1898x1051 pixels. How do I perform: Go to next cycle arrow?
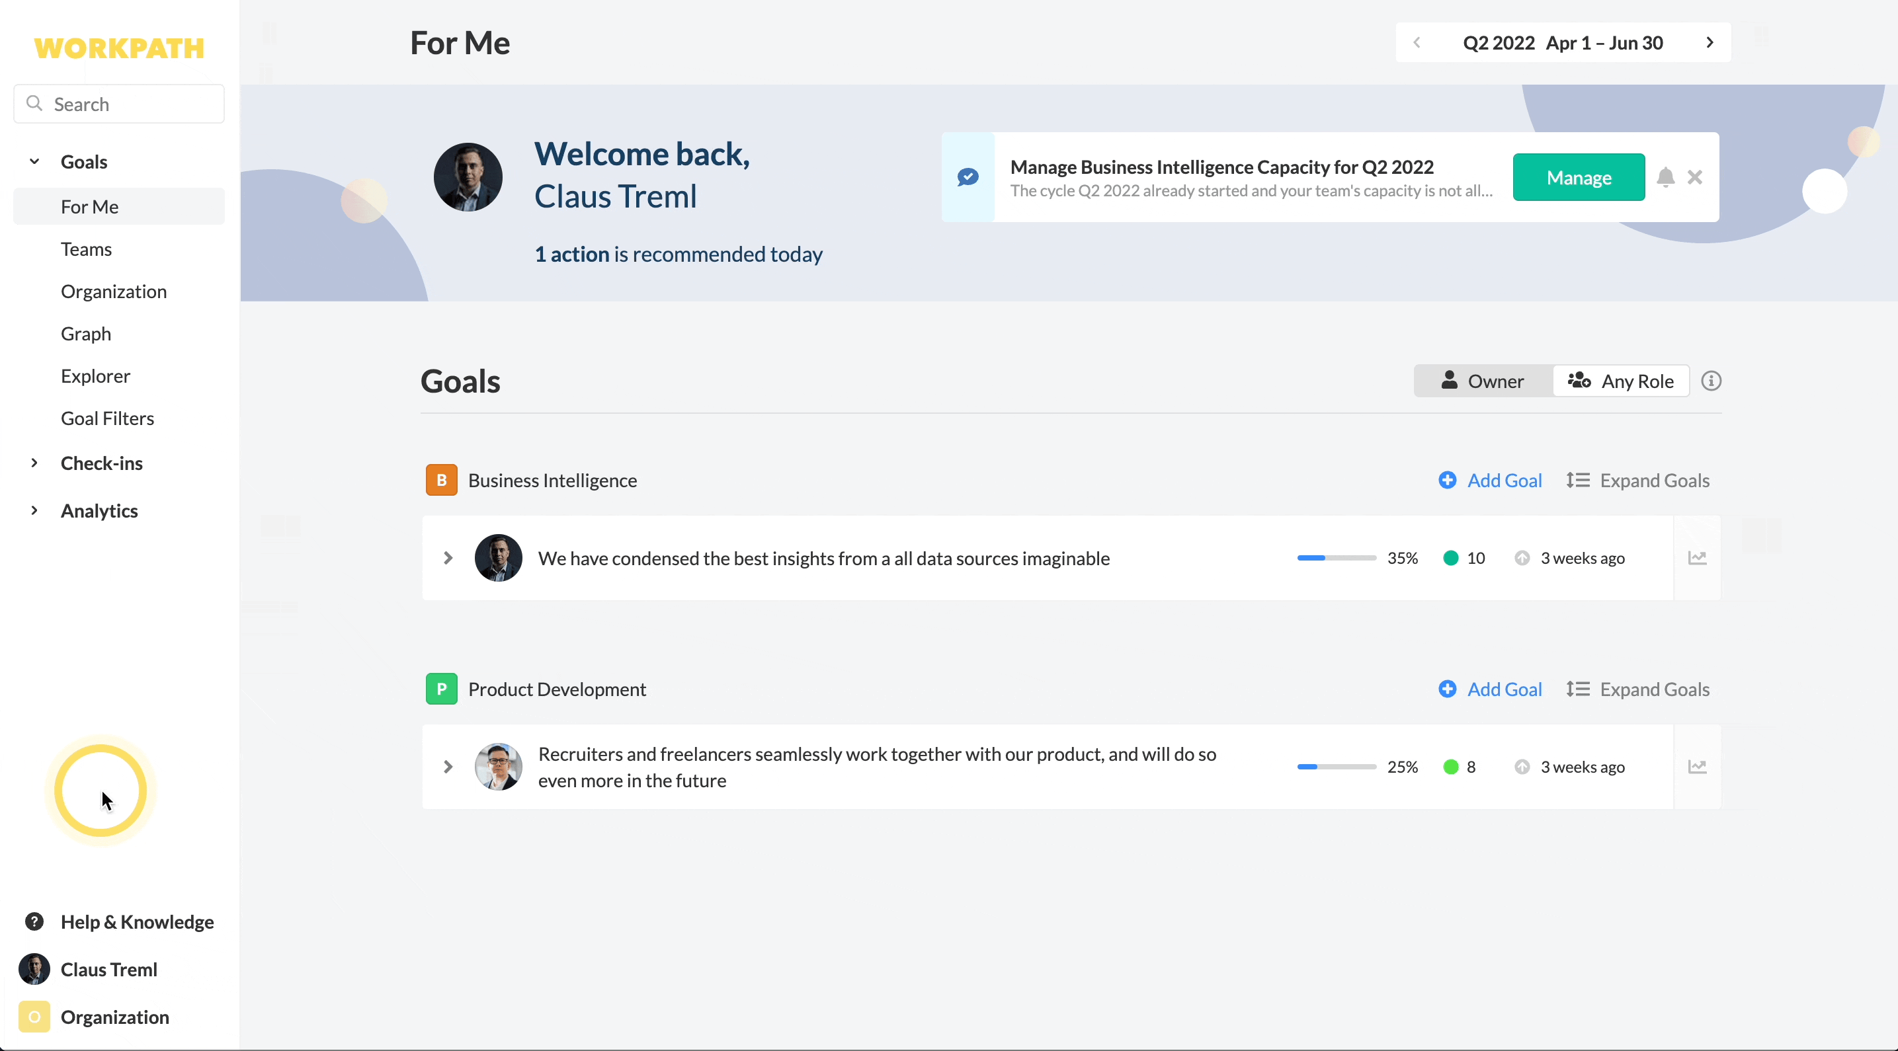(x=1710, y=43)
